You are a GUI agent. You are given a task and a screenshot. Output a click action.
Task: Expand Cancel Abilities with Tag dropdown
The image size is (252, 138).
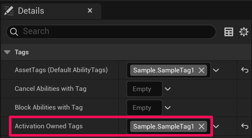[x=168, y=89]
